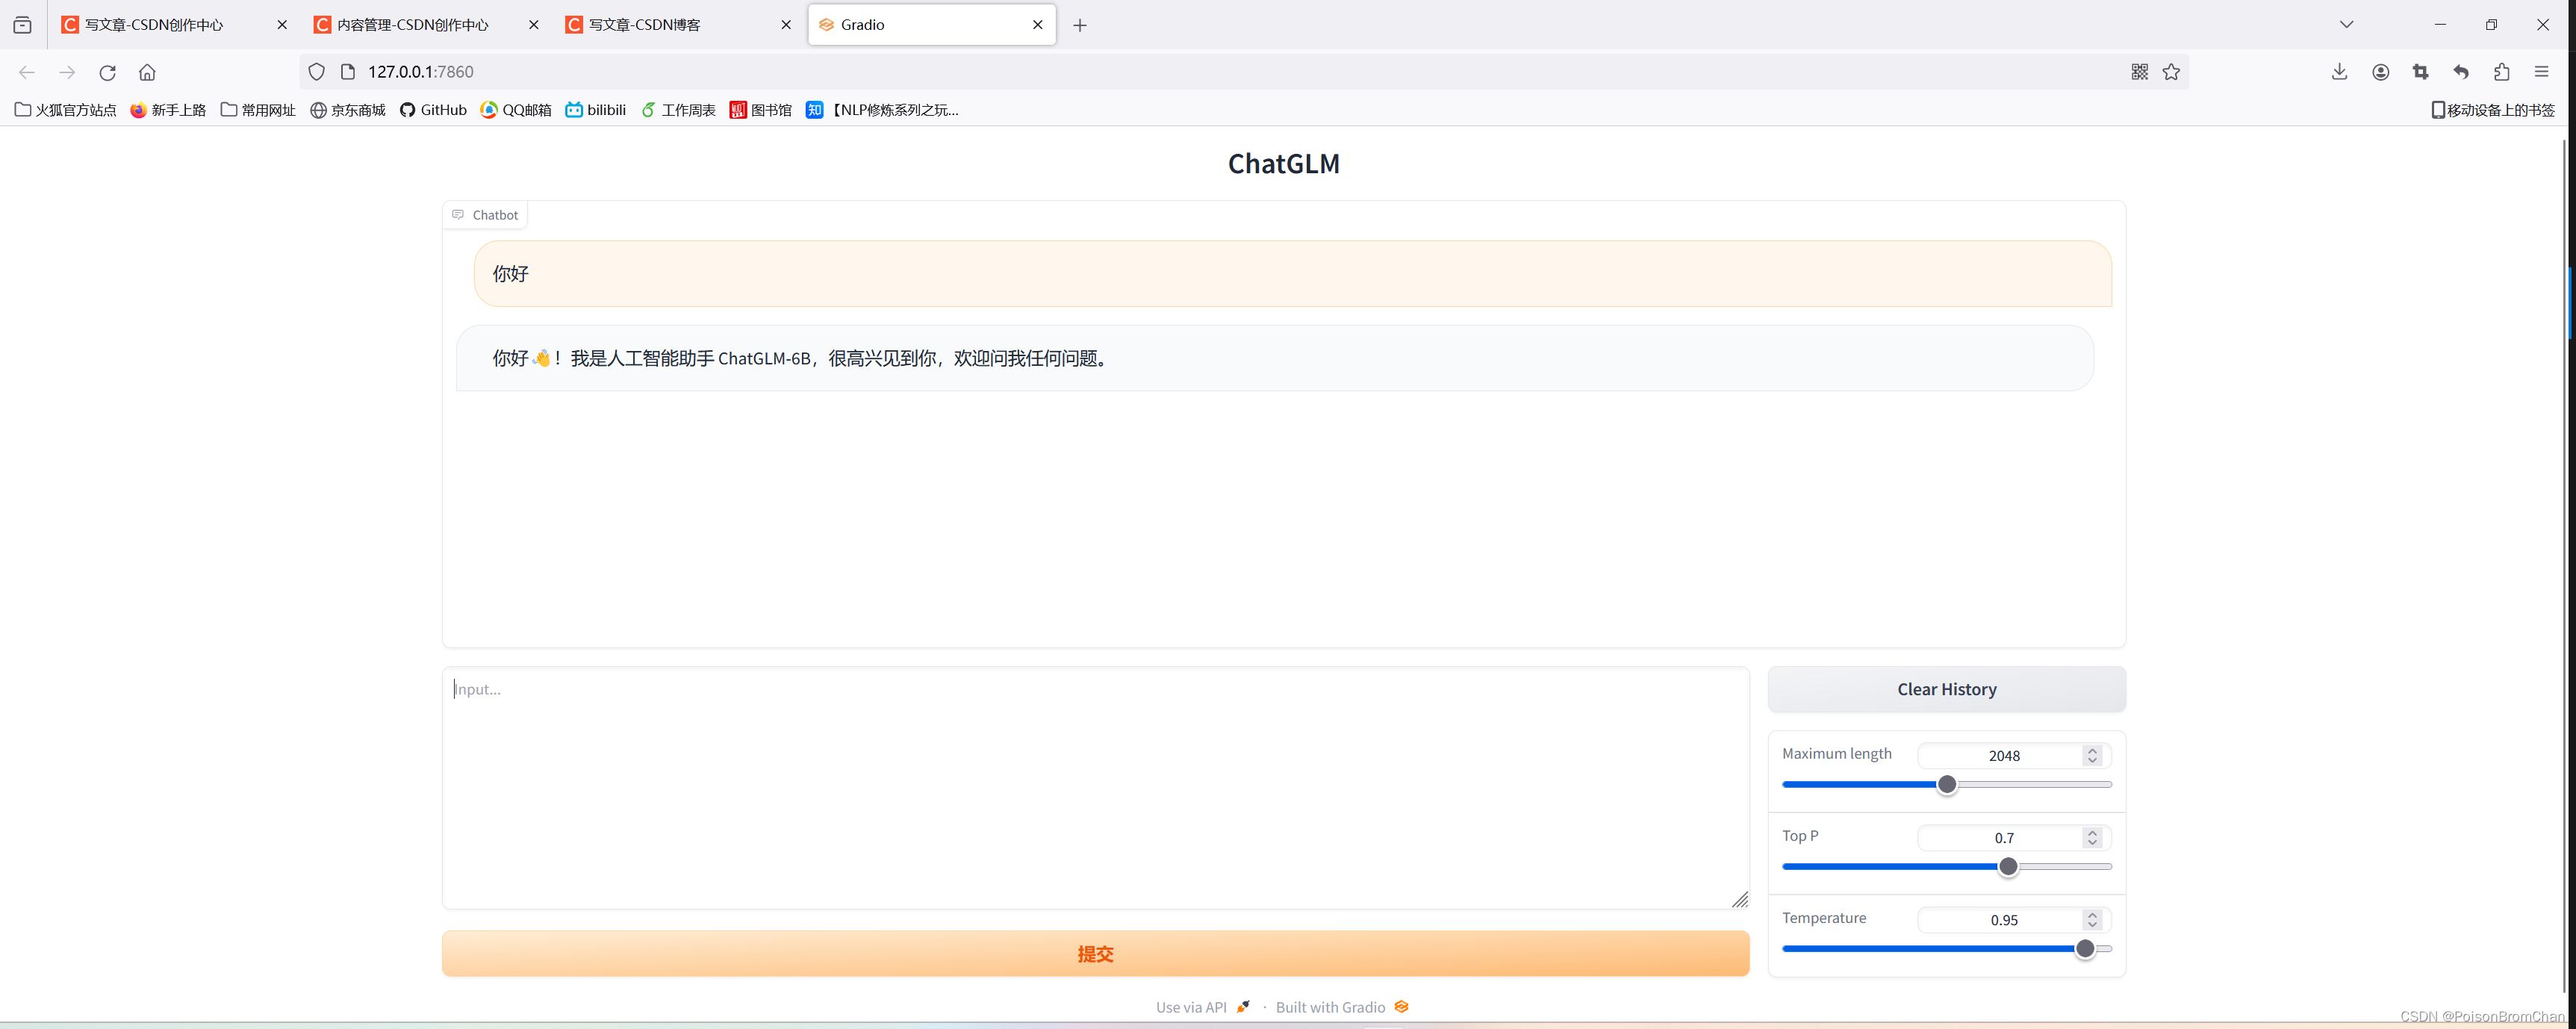2576x1029 pixels.
Task: Click the address bar URL 127.0.0.1:7860
Action: tap(420, 72)
